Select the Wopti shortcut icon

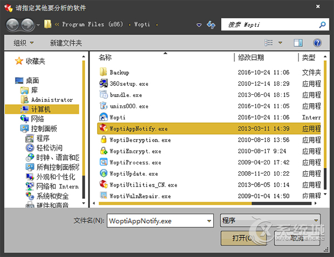104,117
